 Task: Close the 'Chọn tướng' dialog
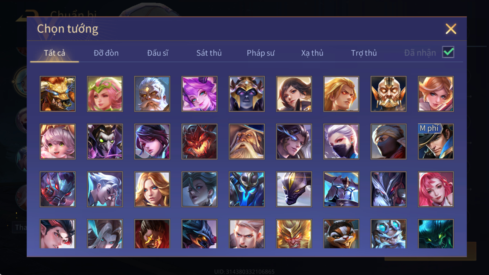[451, 29]
